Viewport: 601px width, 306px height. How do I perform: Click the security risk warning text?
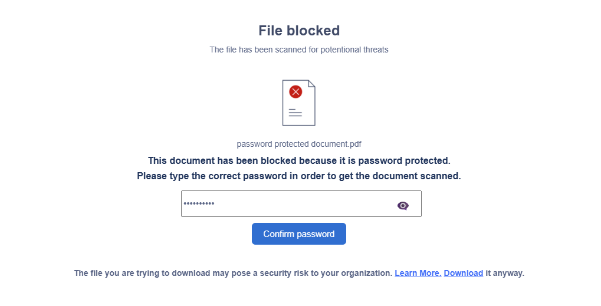tap(233, 273)
